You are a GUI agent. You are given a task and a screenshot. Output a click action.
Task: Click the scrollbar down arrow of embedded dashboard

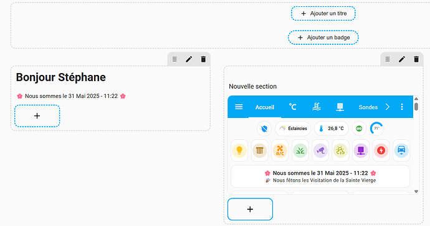click(416, 192)
